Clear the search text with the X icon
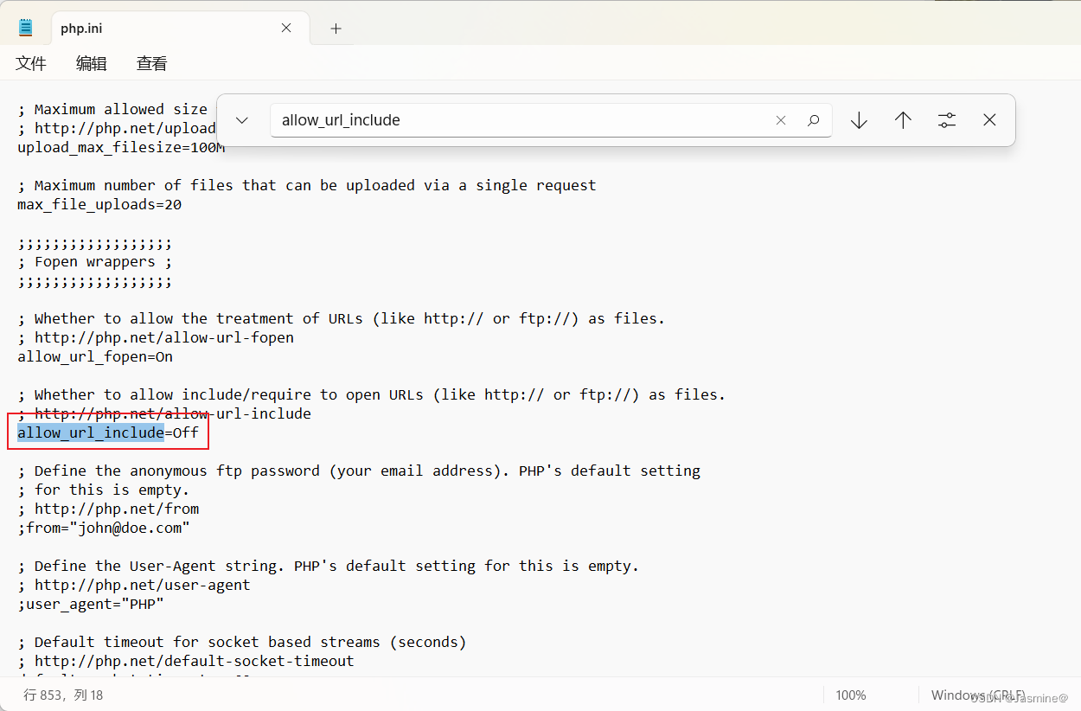 (781, 119)
